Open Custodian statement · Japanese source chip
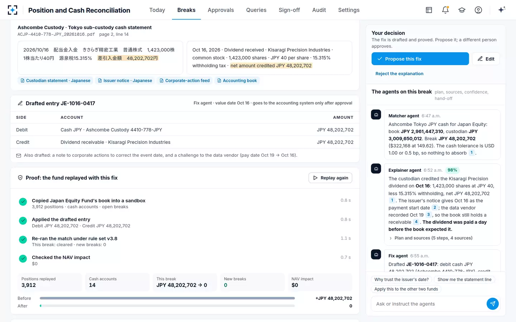 [x=56, y=81]
